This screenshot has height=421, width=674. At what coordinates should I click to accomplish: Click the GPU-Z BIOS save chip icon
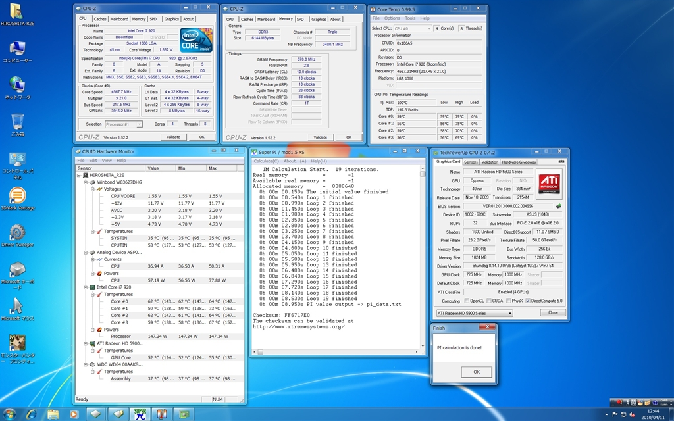point(558,205)
